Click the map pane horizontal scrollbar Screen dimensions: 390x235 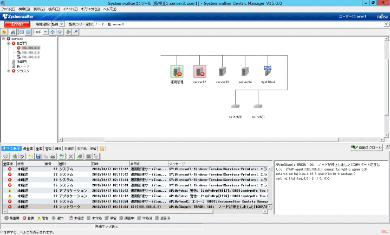[x=222, y=139]
